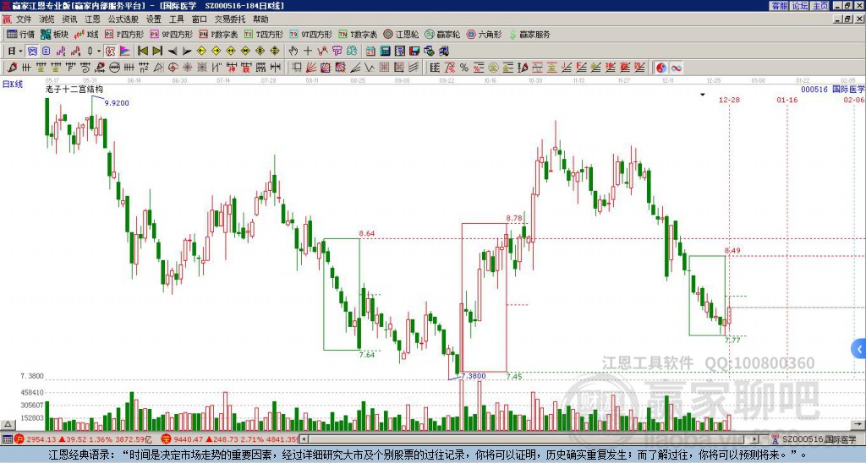This screenshot has height=463, width=866.
Task: Click the SZ000516 国际医学 status item
Action: coord(814,439)
